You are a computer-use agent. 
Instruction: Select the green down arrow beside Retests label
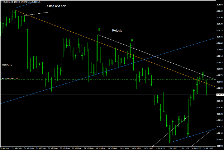99,30
